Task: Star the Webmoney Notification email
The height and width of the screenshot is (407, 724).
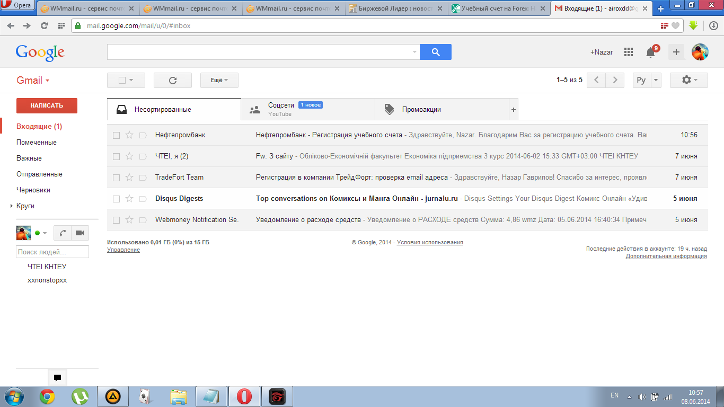Action: pyautogui.click(x=129, y=220)
